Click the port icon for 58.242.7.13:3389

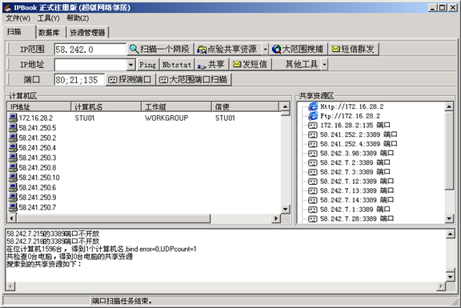point(312,190)
